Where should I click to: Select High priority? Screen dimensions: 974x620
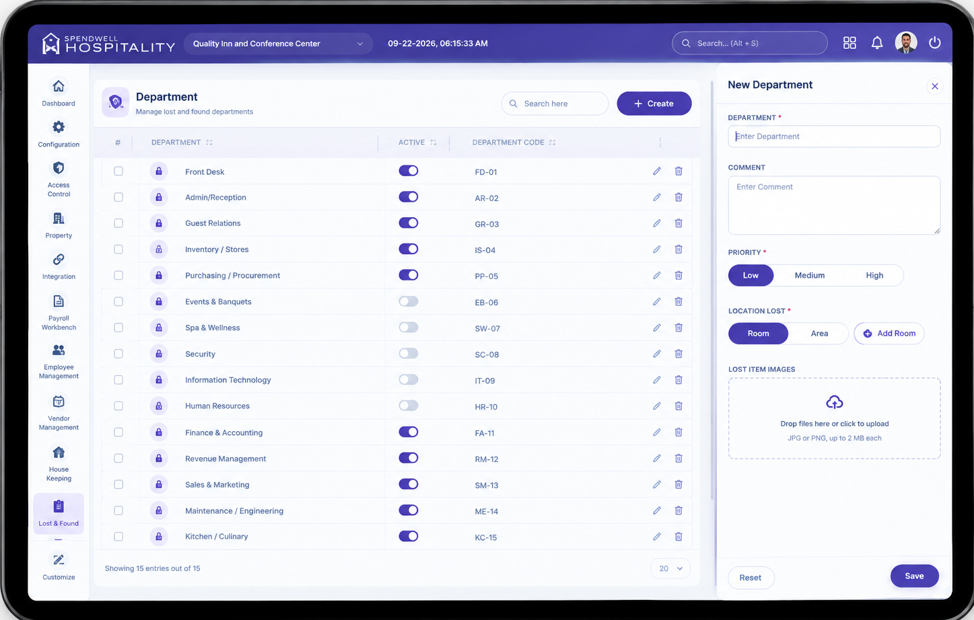pos(874,275)
